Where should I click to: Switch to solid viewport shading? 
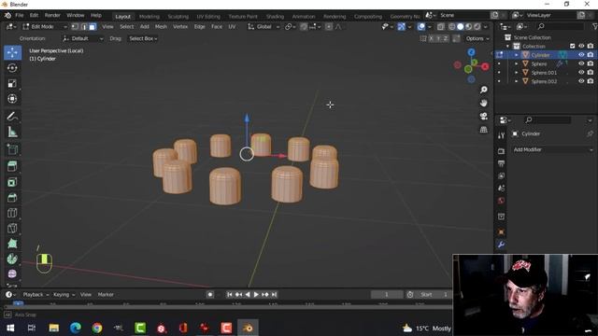coord(461,27)
